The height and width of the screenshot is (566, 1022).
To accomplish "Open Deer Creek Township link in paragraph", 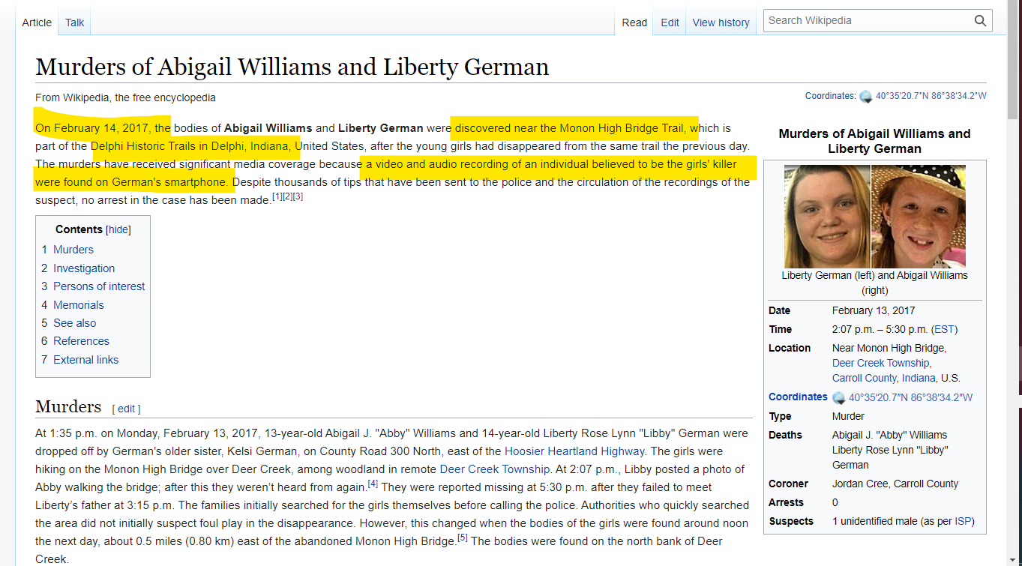I will pyautogui.click(x=495, y=469).
